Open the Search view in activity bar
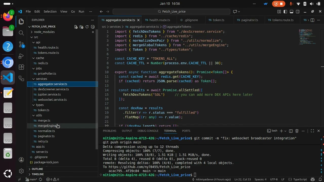This screenshot has height=182, width=324. [x=21, y=33]
